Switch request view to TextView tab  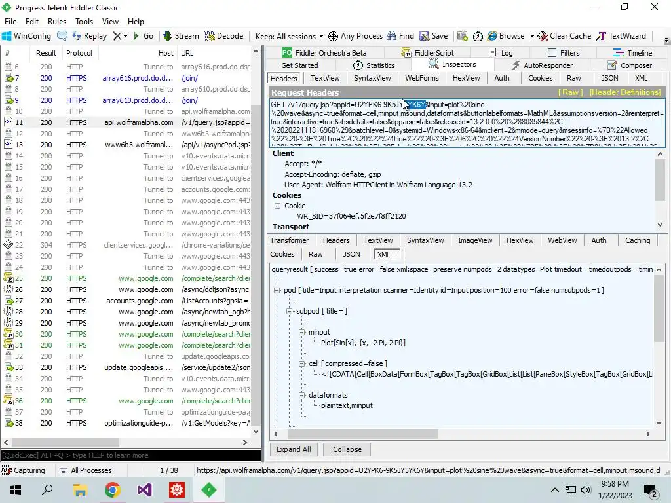coord(325,78)
